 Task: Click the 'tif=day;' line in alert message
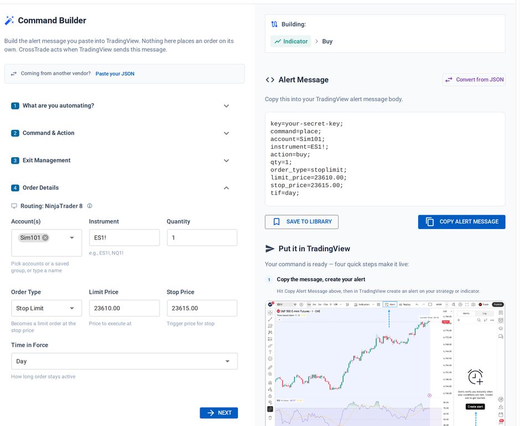(285, 193)
